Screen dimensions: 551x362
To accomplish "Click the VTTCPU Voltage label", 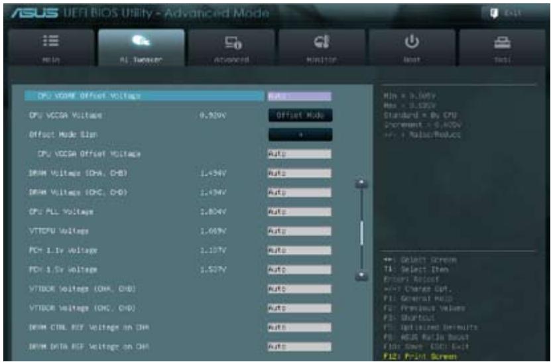I will click(59, 231).
